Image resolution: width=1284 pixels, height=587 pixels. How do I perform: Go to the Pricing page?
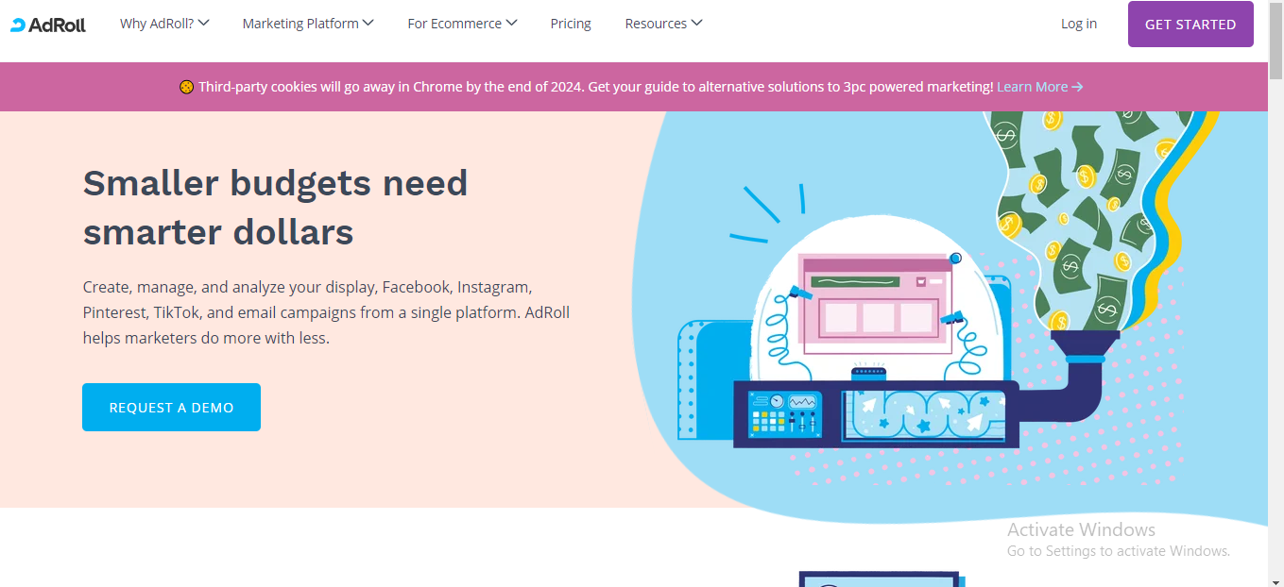click(x=571, y=24)
